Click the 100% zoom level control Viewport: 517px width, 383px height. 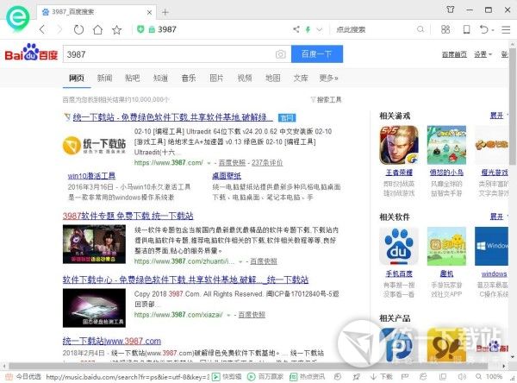pyautogui.click(x=489, y=376)
